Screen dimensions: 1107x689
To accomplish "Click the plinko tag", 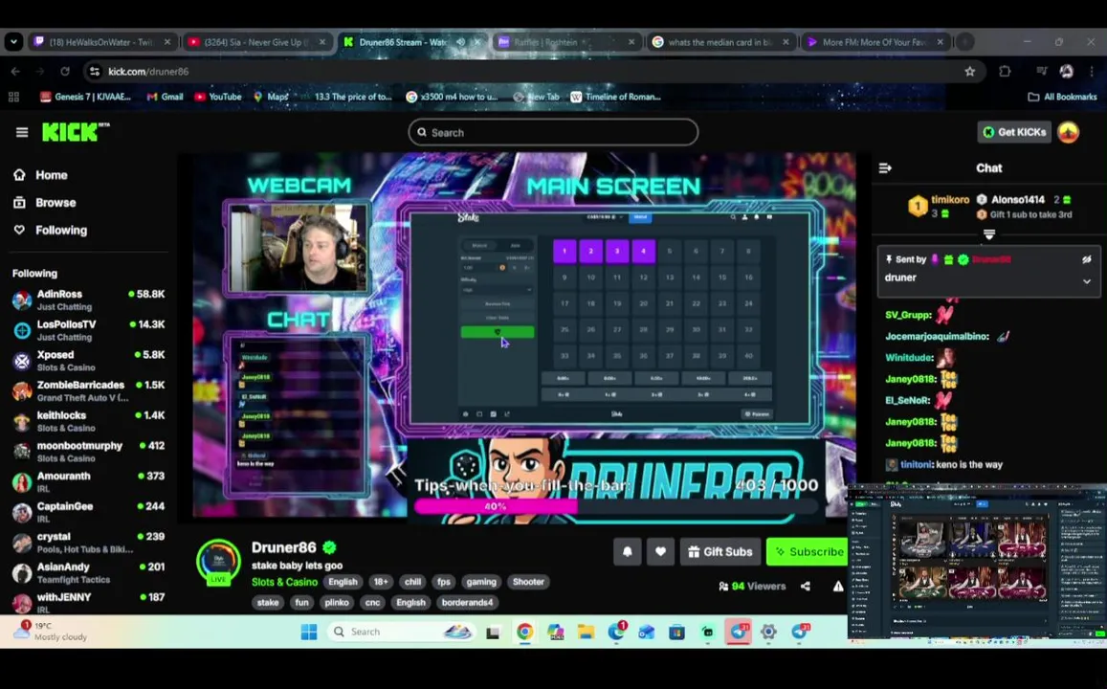I will click(336, 602).
